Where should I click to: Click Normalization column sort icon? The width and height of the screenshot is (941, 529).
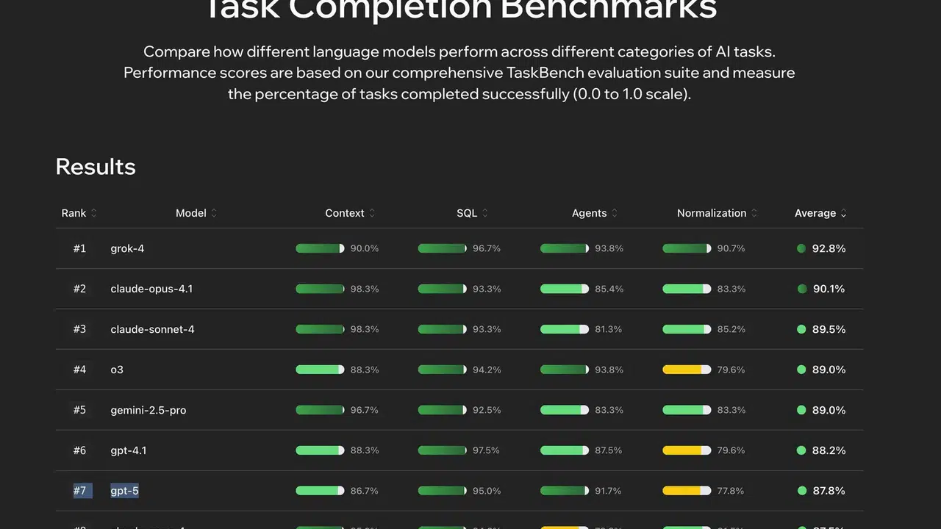[x=754, y=213]
